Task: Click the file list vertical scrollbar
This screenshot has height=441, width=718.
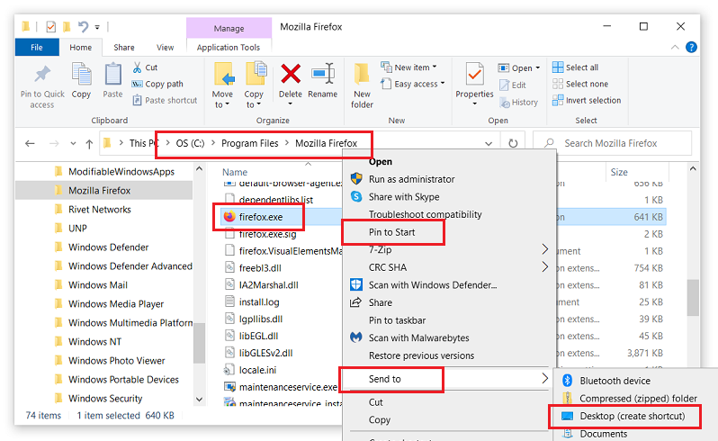Action: coord(693,297)
